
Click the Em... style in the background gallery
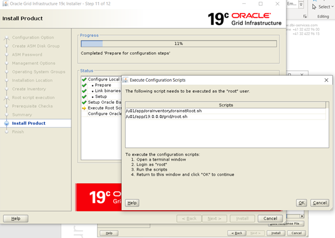click(292, 4)
